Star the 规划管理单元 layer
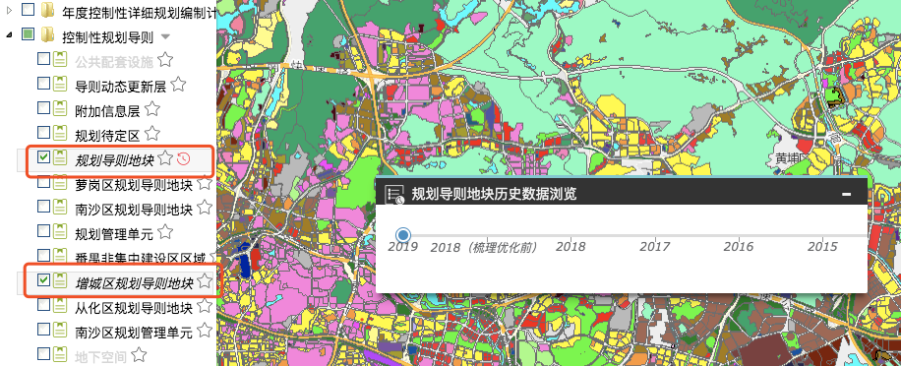 tap(165, 232)
